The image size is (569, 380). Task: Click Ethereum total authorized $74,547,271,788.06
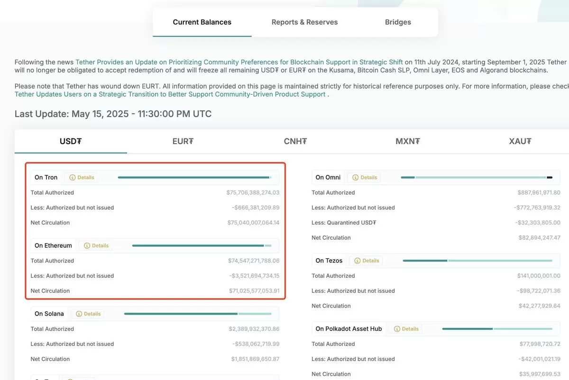point(254,261)
